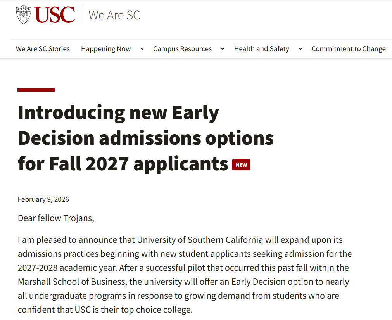Open the Campus Resources chevron menu
Viewport: 392px width, 320px height.
tap(222, 49)
